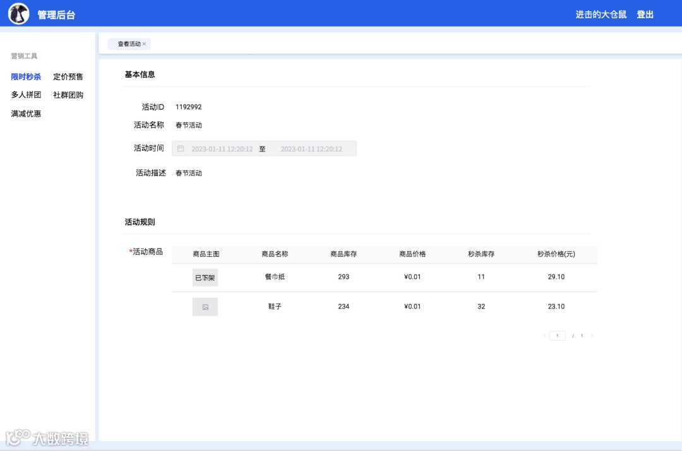The height and width of the screenshot is (451, 682).
Task: Click ¥0.01 price in 鞋子 row
Action: pyautogui.click(x=412, y=307)
